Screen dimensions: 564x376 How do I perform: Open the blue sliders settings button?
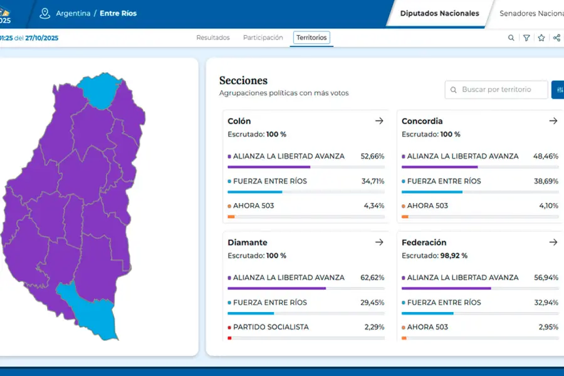click(558, 90)
